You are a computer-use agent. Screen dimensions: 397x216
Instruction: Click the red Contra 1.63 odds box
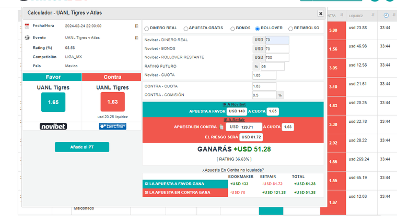[112, 101]
